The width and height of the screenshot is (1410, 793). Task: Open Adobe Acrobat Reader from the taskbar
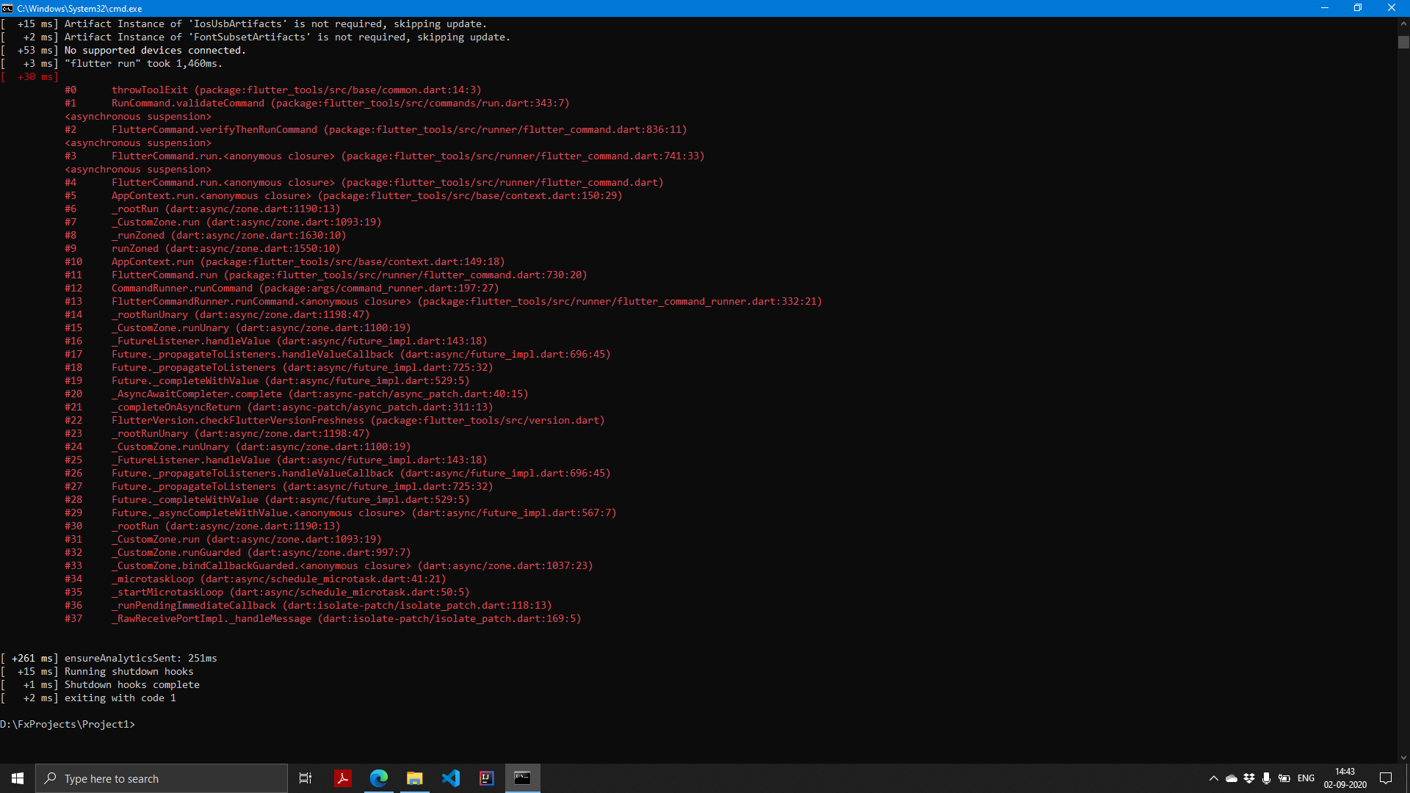click(343, 778)
